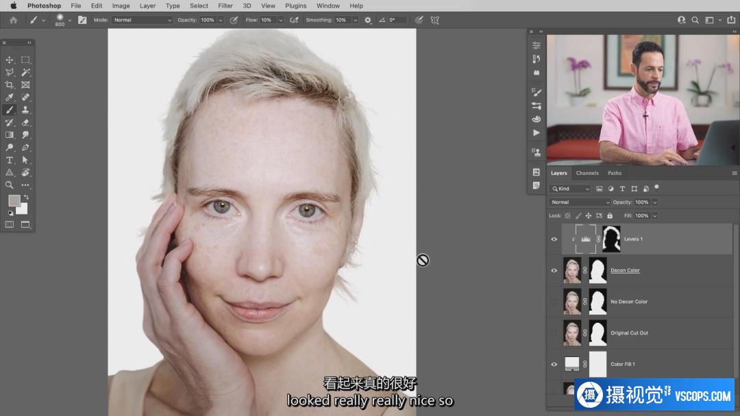Toggle the layer filter on/off switch
Image resolution: width=740 pixels, height=416 pixels.
tap(656, 188)
